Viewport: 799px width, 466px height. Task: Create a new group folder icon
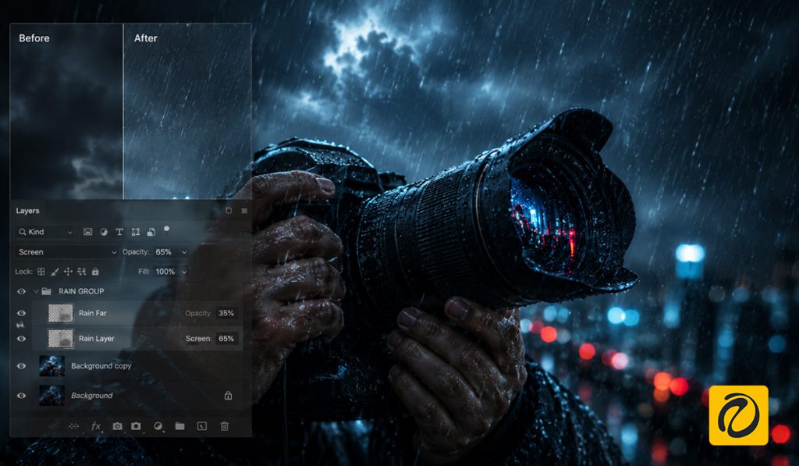point(180,425)
